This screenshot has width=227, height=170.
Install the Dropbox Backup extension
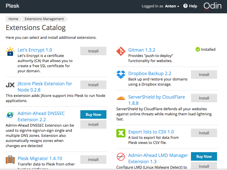pos(204,75)
